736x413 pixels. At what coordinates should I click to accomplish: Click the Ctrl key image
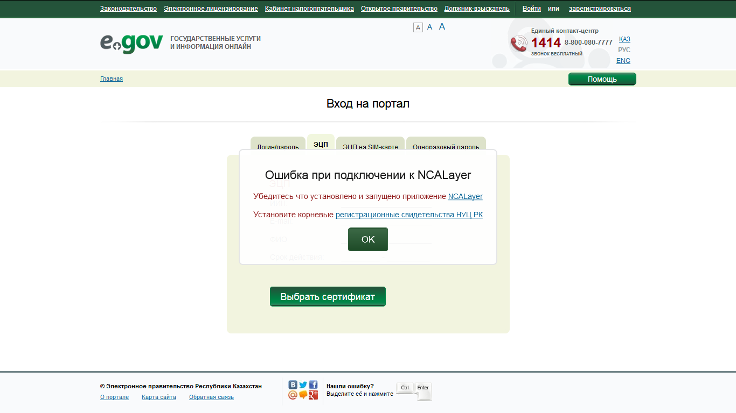[x=405, y=388]
